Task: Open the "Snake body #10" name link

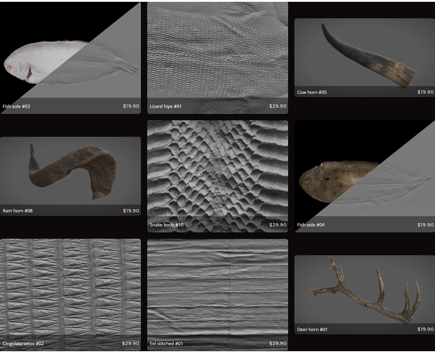Action: click(x=166, y=225)
